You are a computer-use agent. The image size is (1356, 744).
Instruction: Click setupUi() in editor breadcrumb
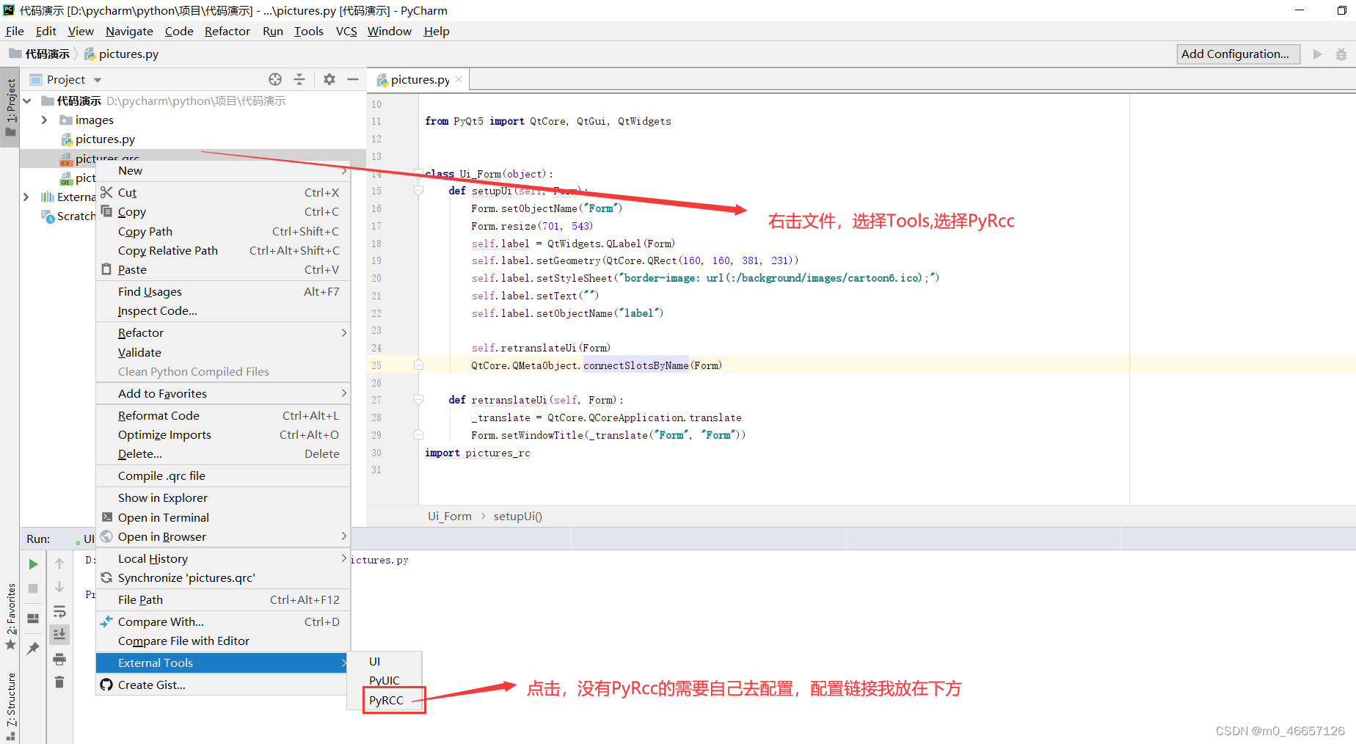click(x=518, y=516)
